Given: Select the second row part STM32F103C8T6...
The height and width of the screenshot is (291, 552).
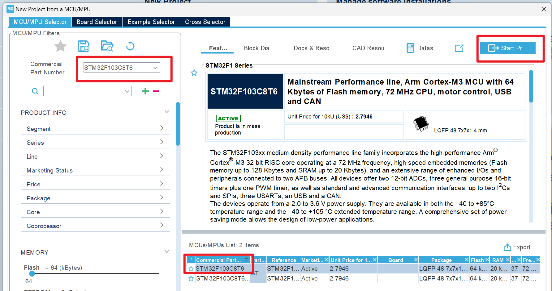Looking at the screenshot, I should pyautogui.click(x=223, y=278).
